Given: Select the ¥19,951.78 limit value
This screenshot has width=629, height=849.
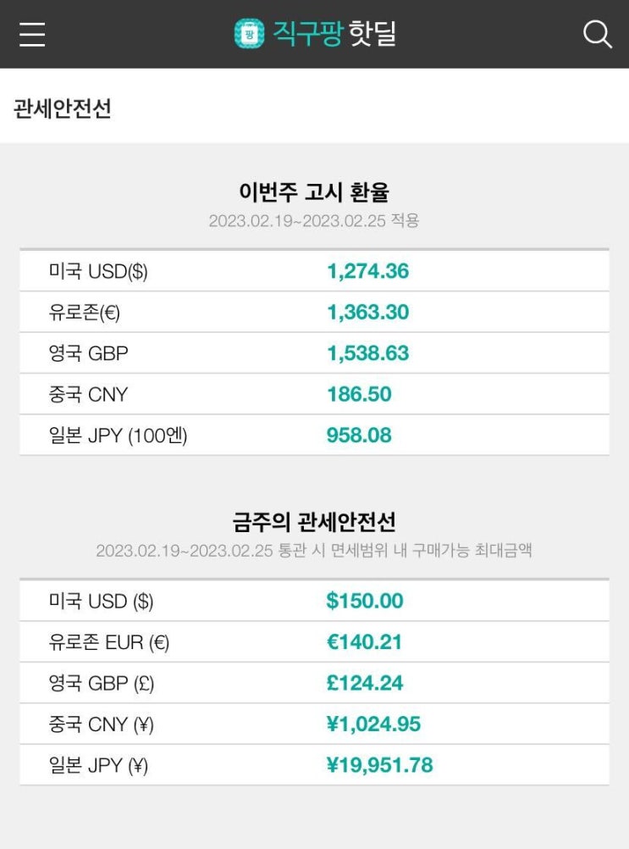Looking at the screenshot, I should pyautogui.click(x=379, y=765).
